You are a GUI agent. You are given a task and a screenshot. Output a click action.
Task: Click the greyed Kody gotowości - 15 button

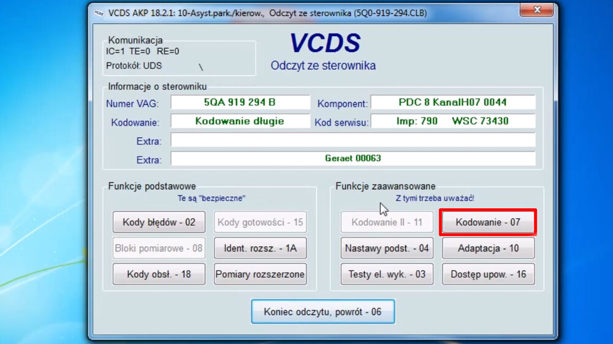pos(260,222)
